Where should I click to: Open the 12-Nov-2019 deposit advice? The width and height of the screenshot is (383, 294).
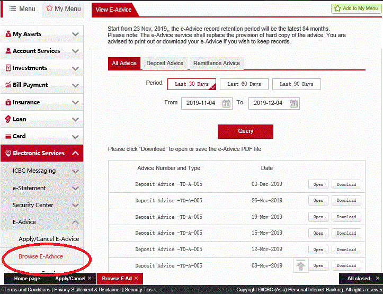point(318,250)
